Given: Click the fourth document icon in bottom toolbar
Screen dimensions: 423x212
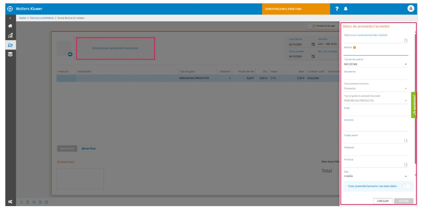Looking at the screenshot, I should (40, 202).
